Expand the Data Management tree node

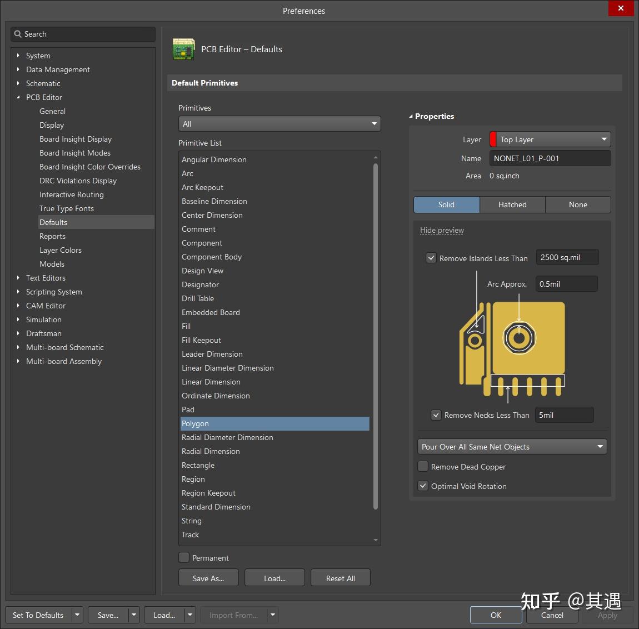(x=18, y=69)
